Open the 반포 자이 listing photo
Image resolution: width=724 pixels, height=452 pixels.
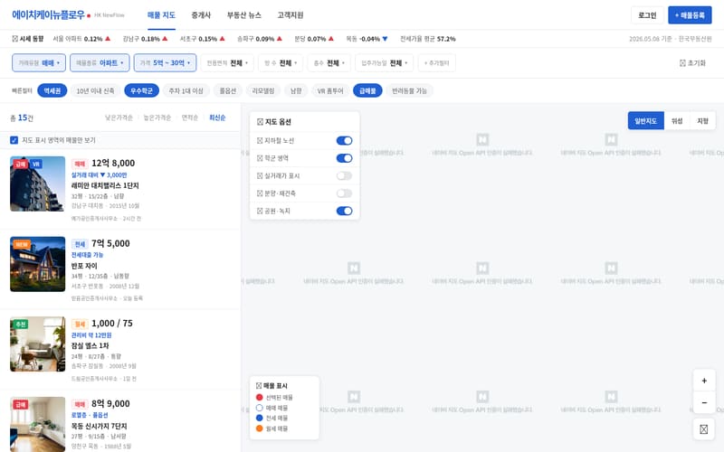click(38, 264)
